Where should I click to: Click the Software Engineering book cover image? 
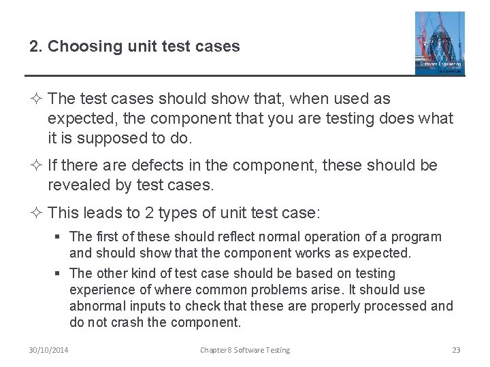440,43
